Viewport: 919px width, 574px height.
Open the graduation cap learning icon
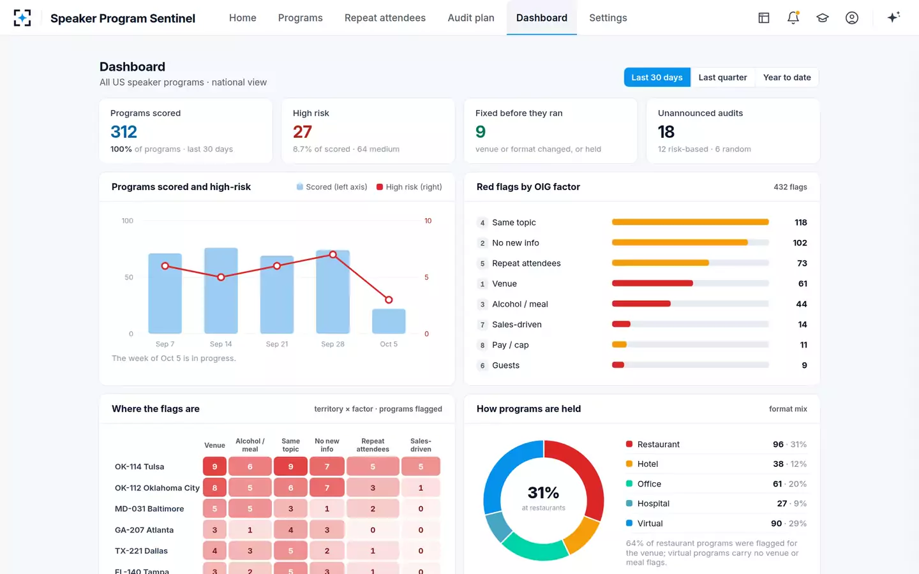823,18
